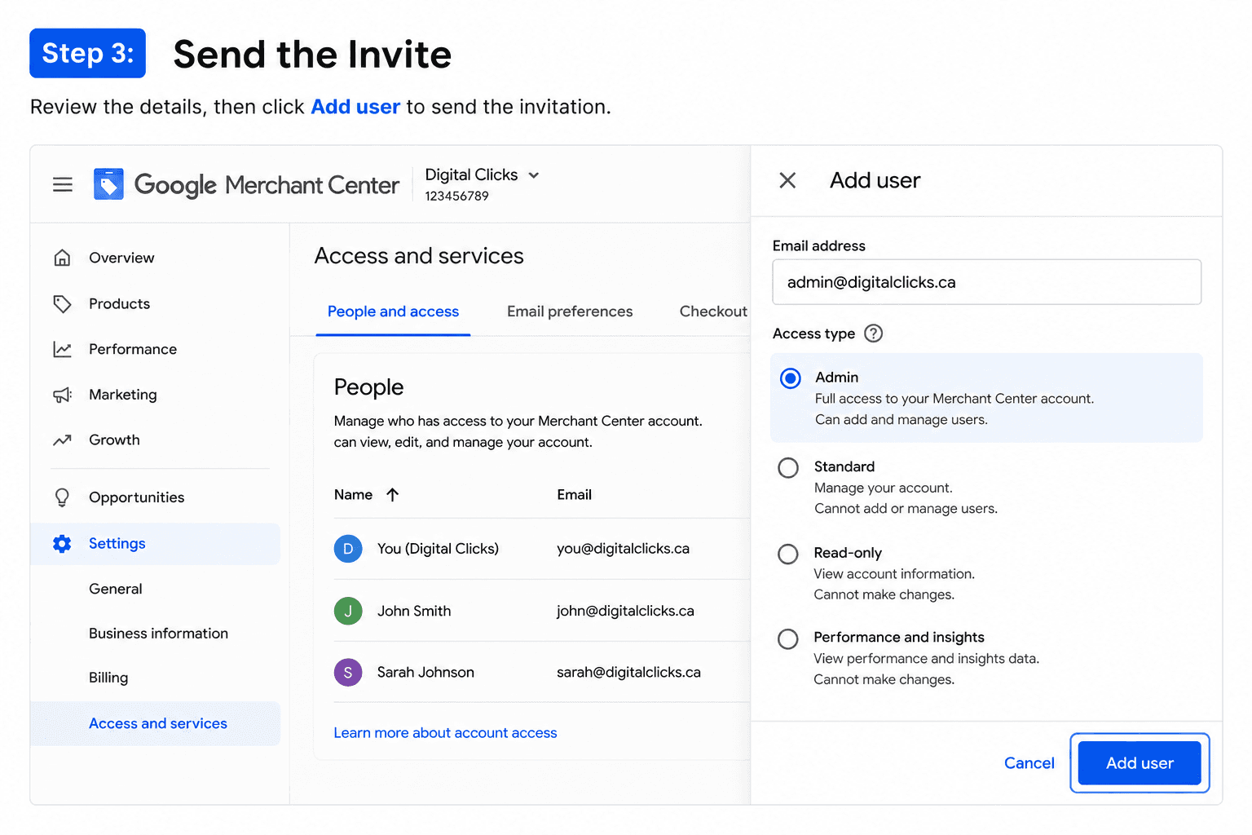Close the Add user panel
Screen dimensions: 1252x835
tap(787, 180)
